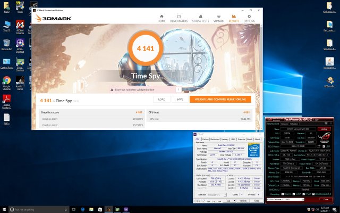Viewport: 340px width, 213px height.
Task: Switch to the Memory tab in CPU-Z
Action: pos(223,138)
